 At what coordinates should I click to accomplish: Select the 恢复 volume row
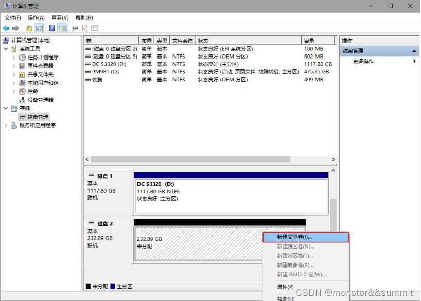pos(210,80)
